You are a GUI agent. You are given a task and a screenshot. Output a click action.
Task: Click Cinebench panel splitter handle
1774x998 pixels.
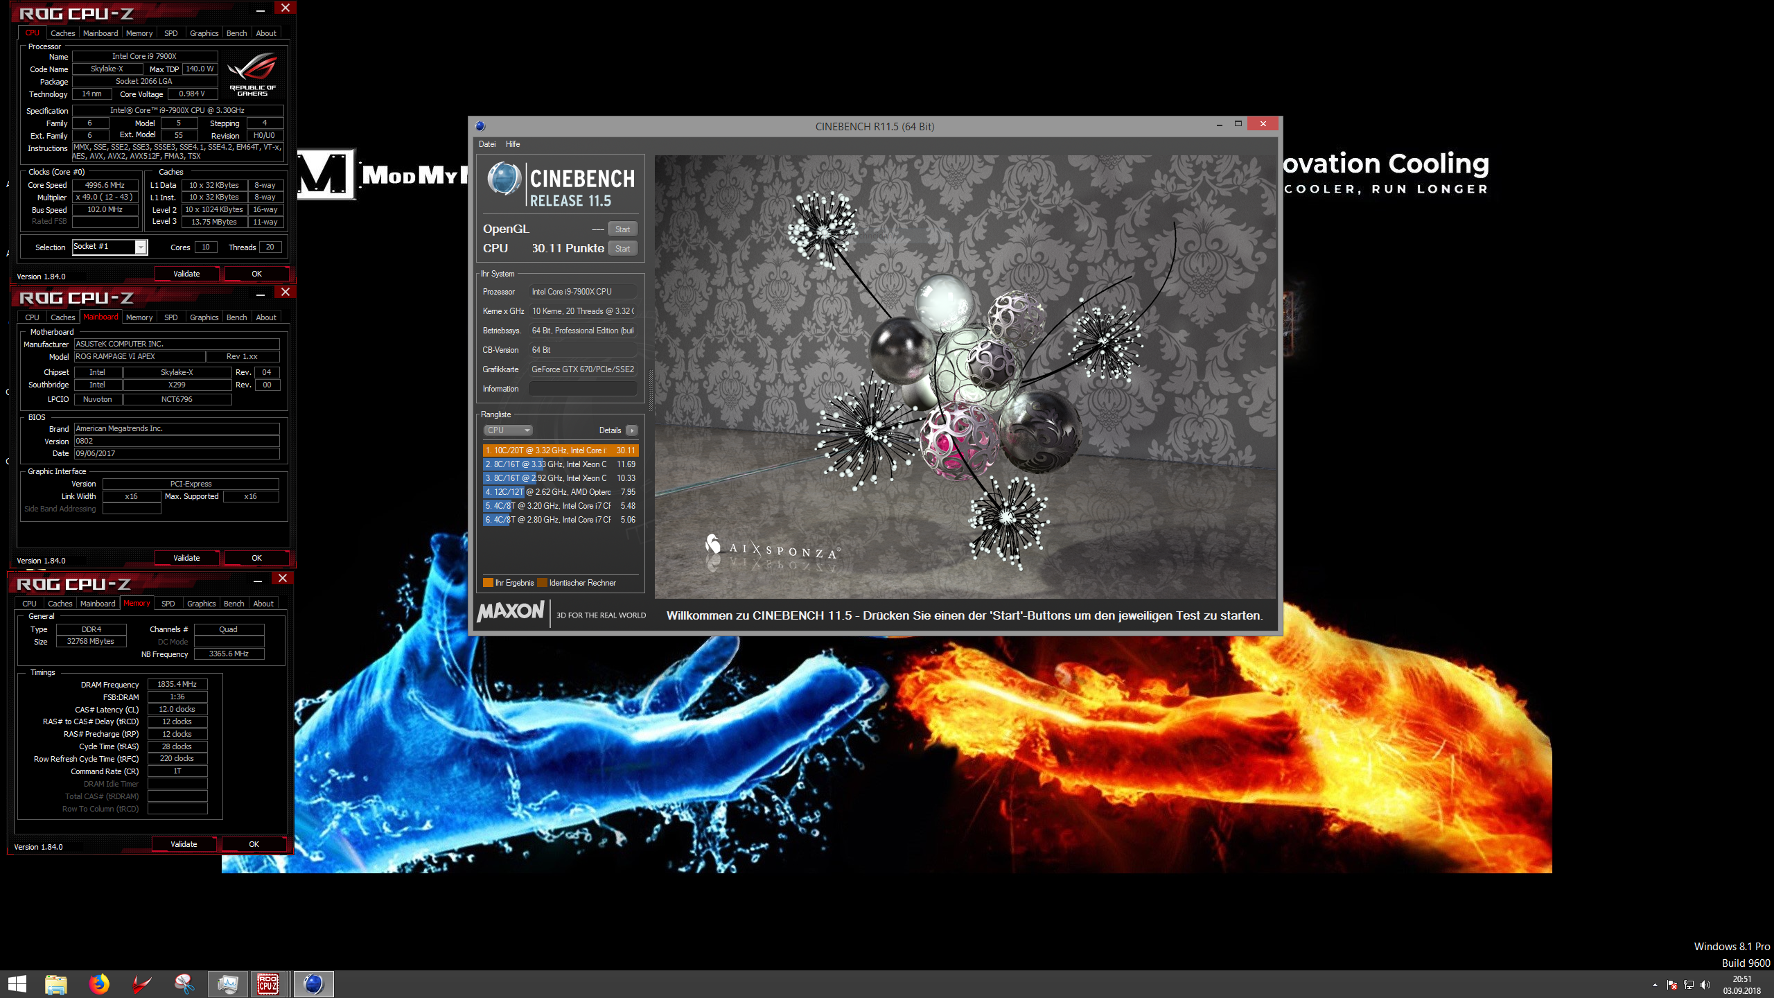pos(650,391)
